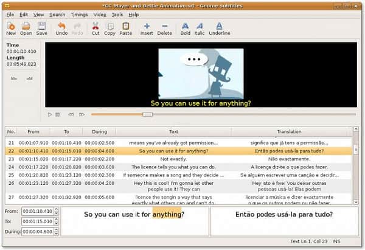Click the window menu icon in title bar
The width and height of the screenshot is (365, 250).
[7, 6]
